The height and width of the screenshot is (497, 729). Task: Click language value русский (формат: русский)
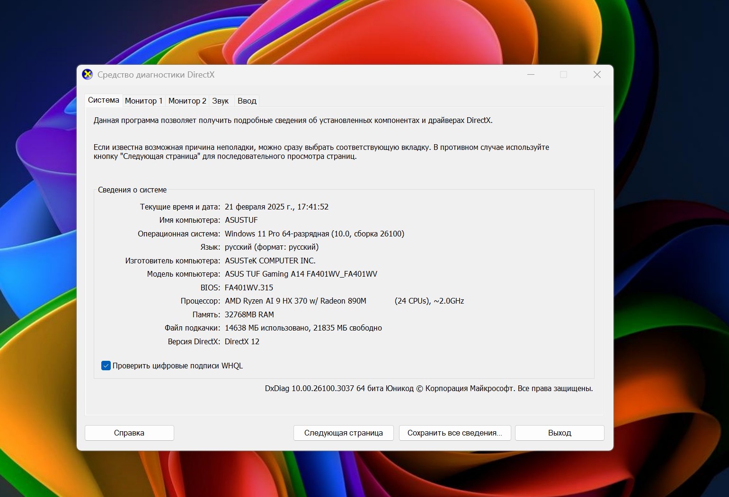pos(272,247)
